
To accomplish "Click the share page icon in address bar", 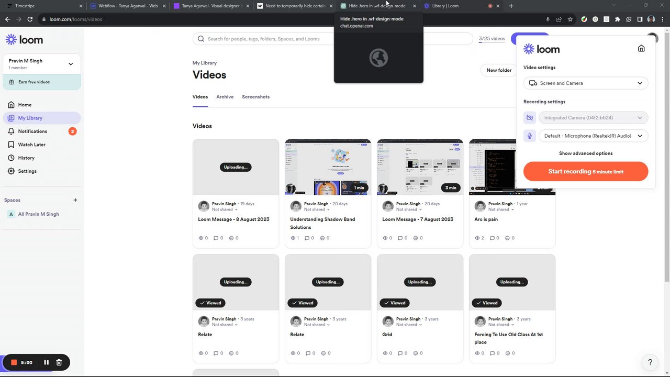I will click(559, 19).
